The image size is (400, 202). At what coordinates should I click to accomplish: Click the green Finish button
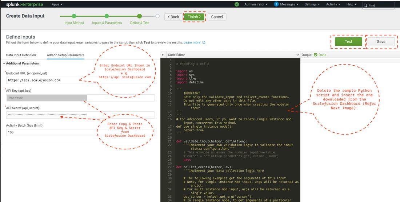pos(194,17)
